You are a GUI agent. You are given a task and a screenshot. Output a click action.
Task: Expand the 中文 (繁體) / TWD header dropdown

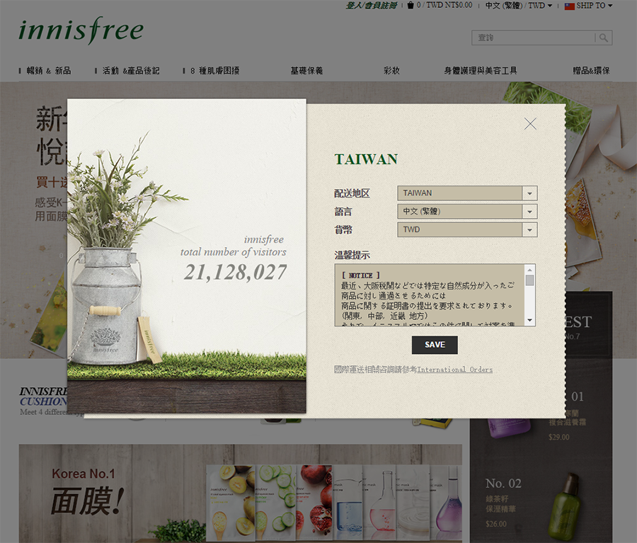519,6
